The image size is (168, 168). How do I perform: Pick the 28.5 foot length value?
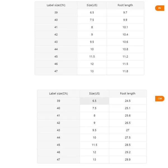(x=128, y=145)
